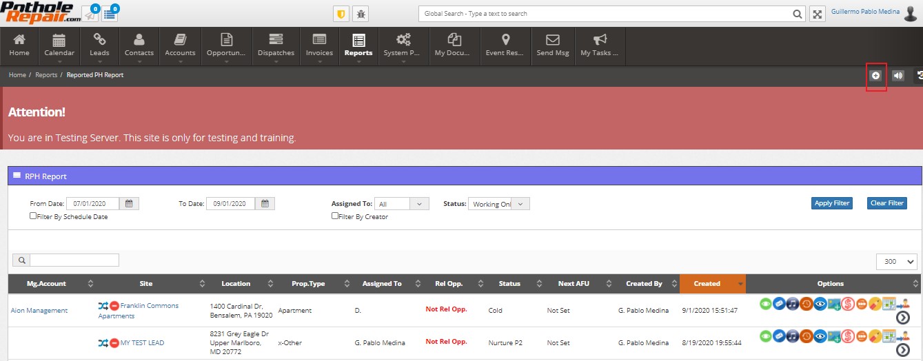Expand the Status dropdown showing Working On
Image resolution: width=923 pixels, height=361 pixels.
[x=499, y=204]
